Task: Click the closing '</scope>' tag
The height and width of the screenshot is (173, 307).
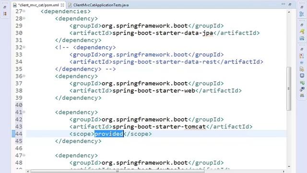Action: [x=138, y=134]
